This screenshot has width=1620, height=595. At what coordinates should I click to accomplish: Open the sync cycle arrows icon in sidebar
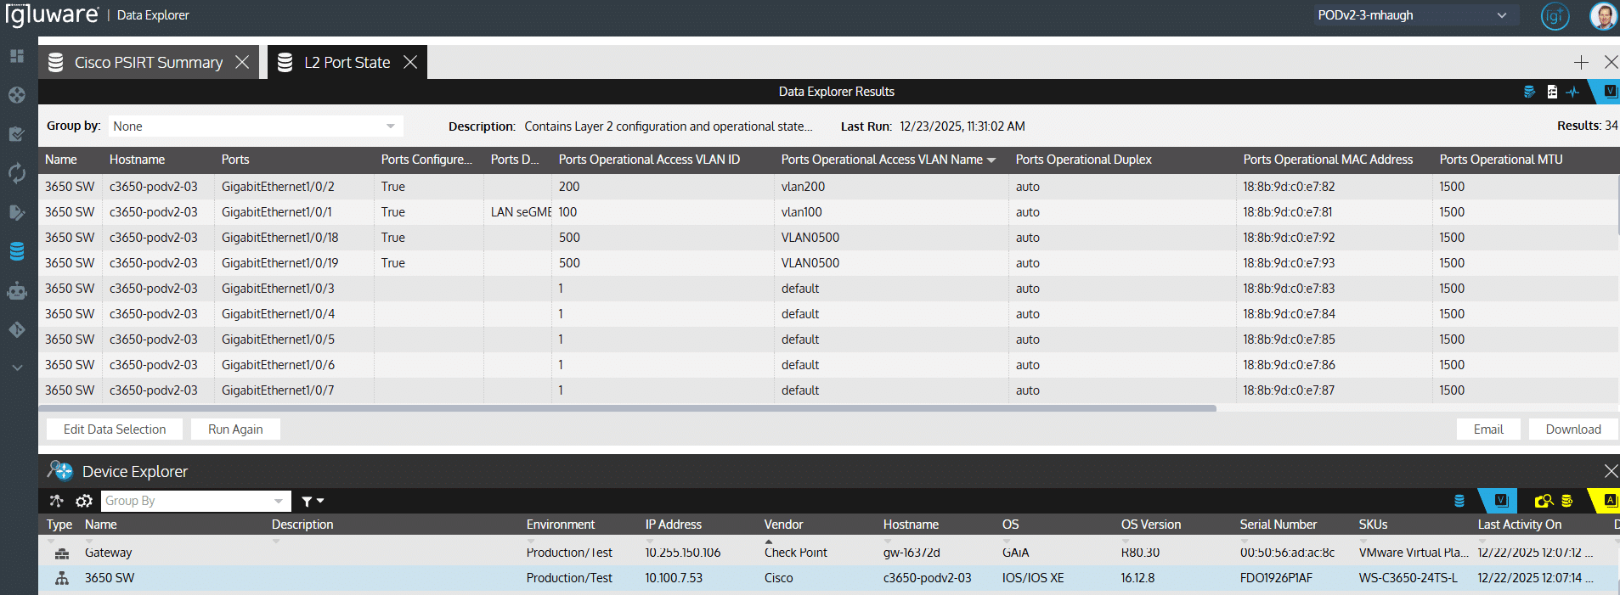point(17,173)
